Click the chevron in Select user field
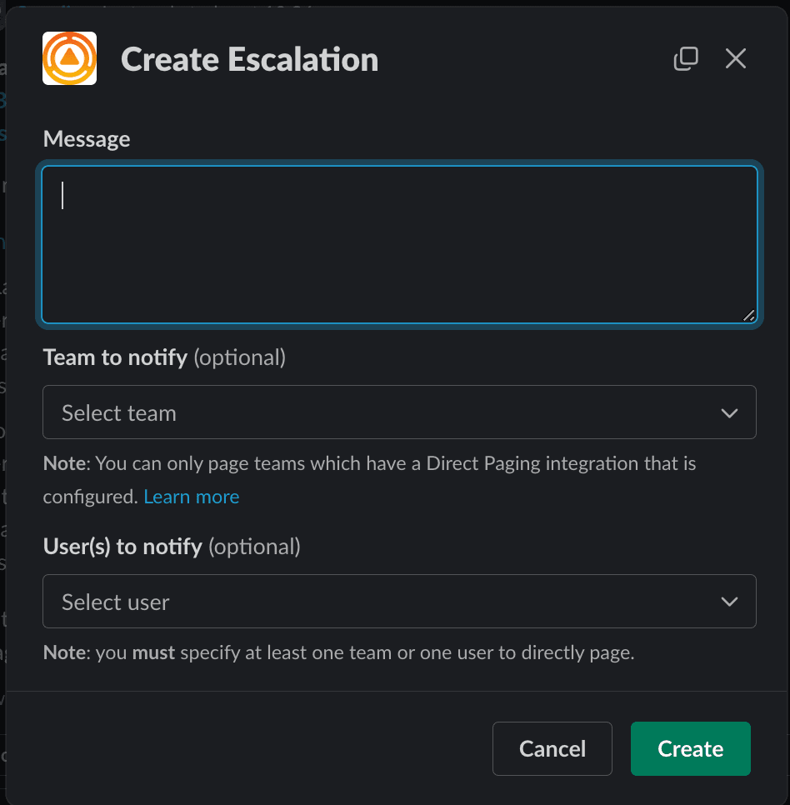 pos(729,602)
